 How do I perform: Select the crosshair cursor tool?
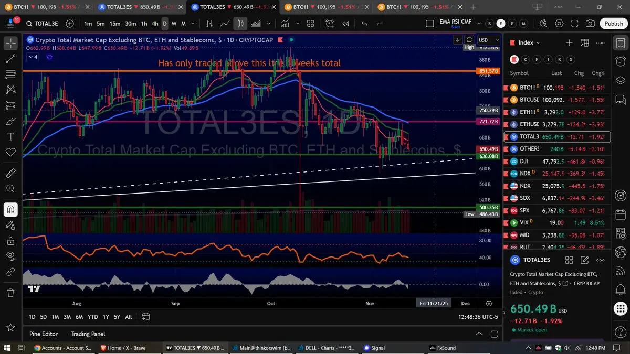click(10, 43)
